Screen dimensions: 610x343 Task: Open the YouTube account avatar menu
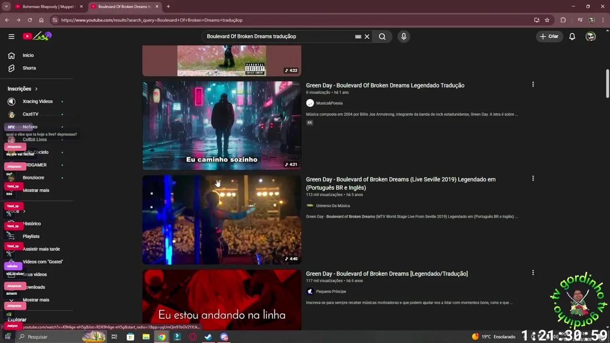click(x=591, y=36)
